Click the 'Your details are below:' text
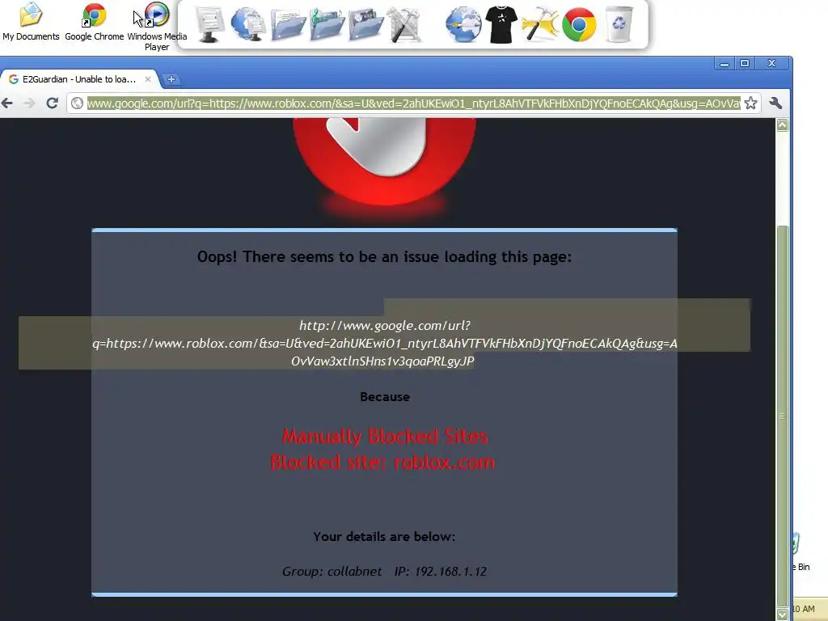Viewport: 828px width, 621px height. [384, 537]
